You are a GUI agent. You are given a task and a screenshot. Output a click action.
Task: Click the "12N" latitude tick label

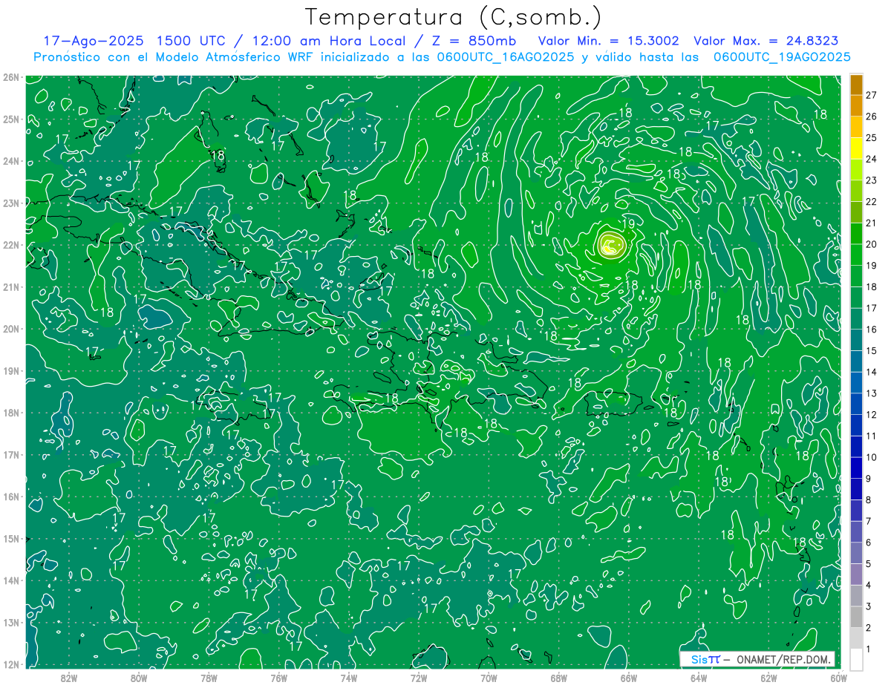(x=10, y=665)
